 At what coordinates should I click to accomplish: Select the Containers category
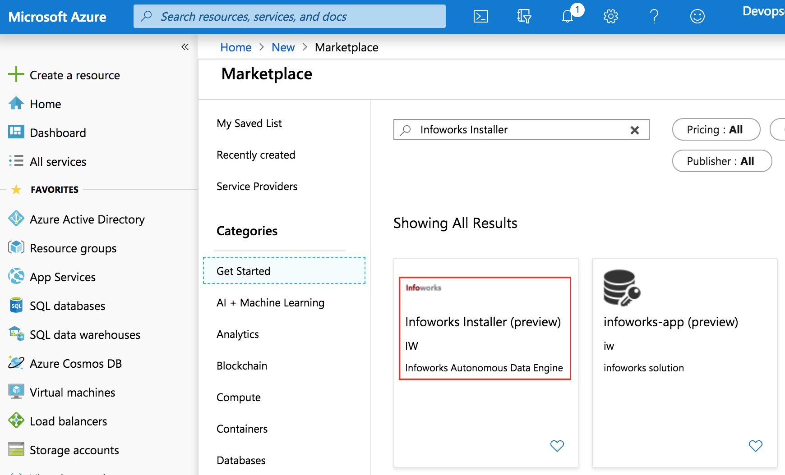click(242, 429)
